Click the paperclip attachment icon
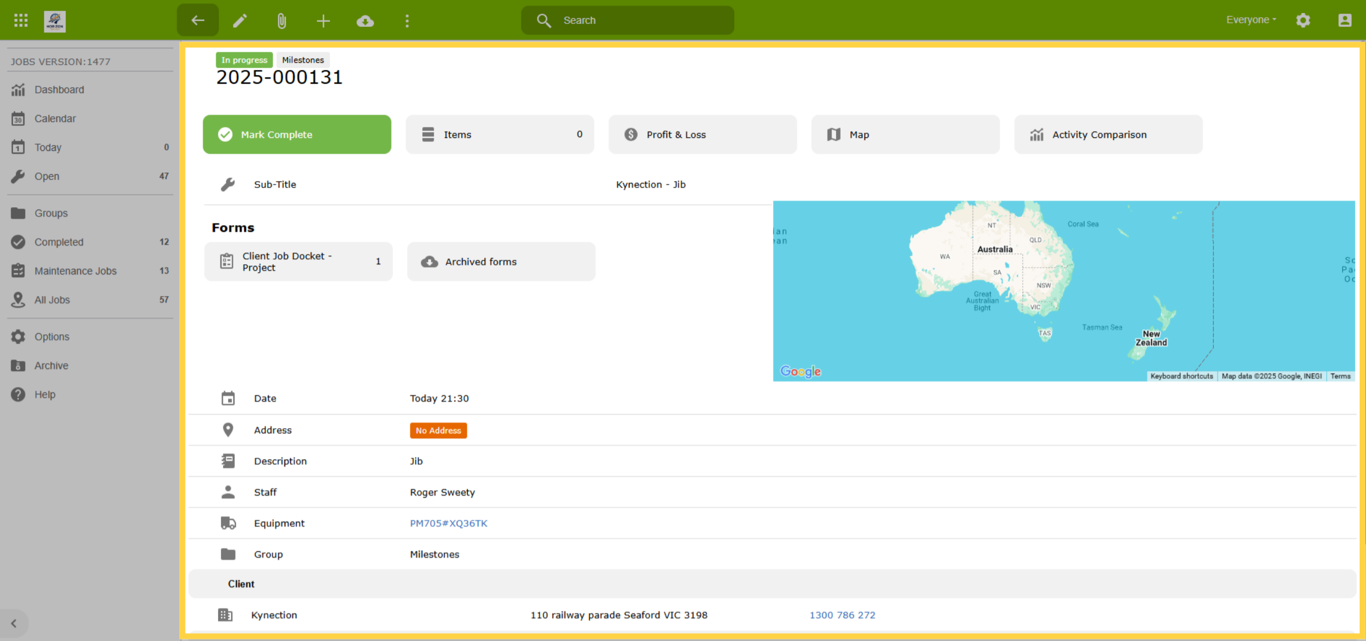Screen dimensions: 1366x641 click(x=282, y=21)
